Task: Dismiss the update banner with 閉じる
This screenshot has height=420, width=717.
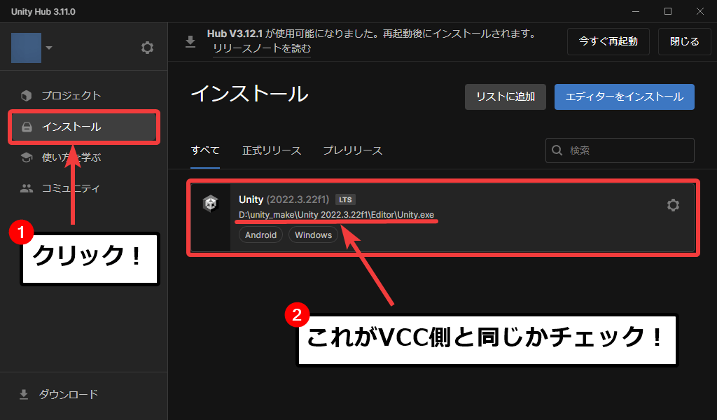Action: click(685, 41)
